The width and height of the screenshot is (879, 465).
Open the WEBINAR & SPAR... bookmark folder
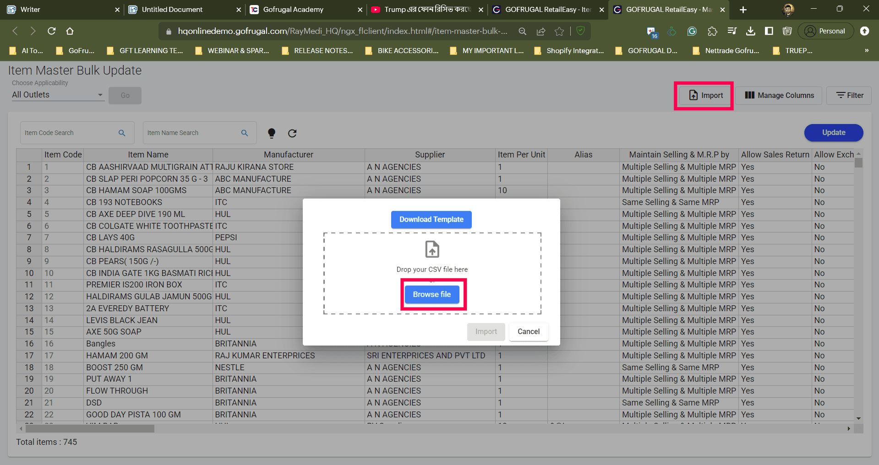232,50
